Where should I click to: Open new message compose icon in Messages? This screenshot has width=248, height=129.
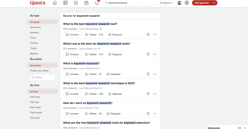(x=240, y=128)
